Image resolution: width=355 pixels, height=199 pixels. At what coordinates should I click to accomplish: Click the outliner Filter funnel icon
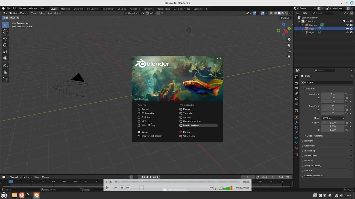345,13
